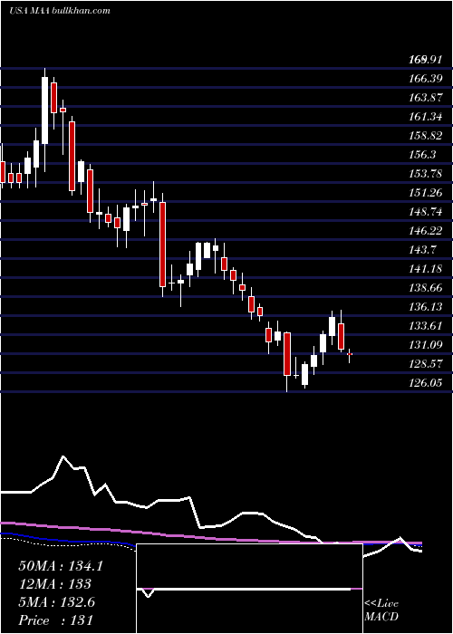Image resolution: width=453 pixels, height=634 pixels.
Task: Click the 153.78 price level label
Action: tap(425, 174)
